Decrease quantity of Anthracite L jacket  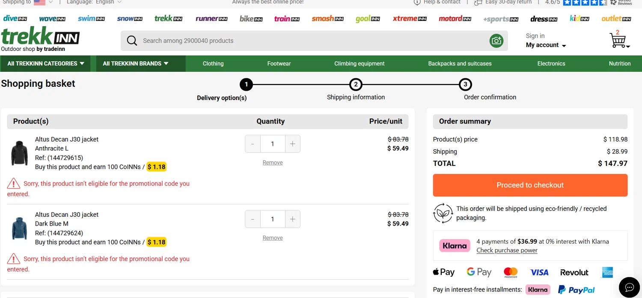(253, 144)
